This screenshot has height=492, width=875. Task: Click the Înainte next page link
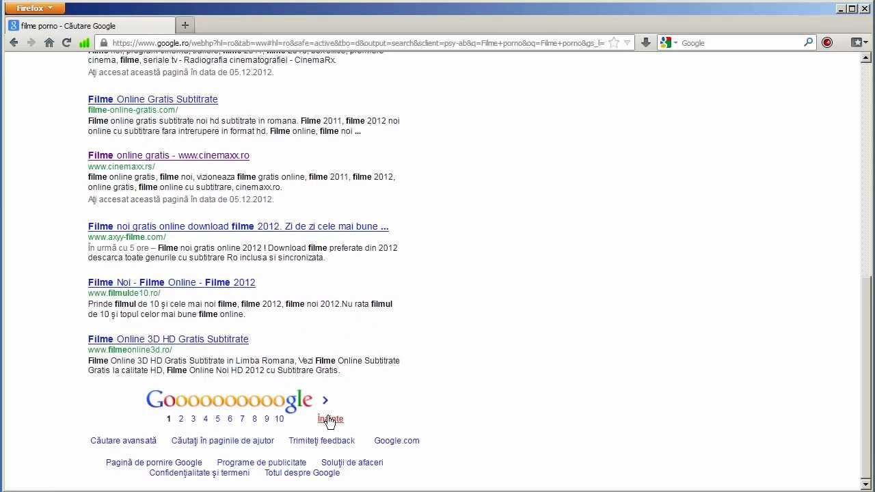click(x=330, y=419)
